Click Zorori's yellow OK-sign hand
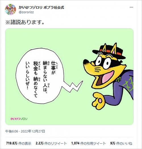This screenshot has width=142, height=149. click(99, 101)
